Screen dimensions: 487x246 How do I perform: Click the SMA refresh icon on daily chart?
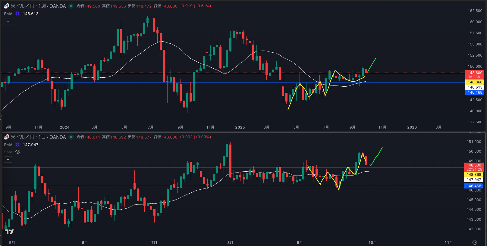point(17,145)
